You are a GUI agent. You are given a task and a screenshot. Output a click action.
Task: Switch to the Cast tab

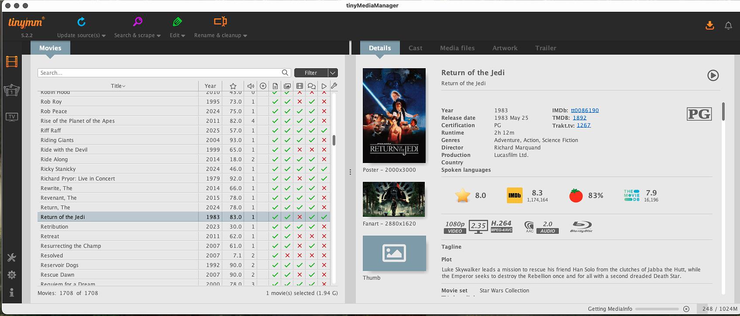pos(415,48)
